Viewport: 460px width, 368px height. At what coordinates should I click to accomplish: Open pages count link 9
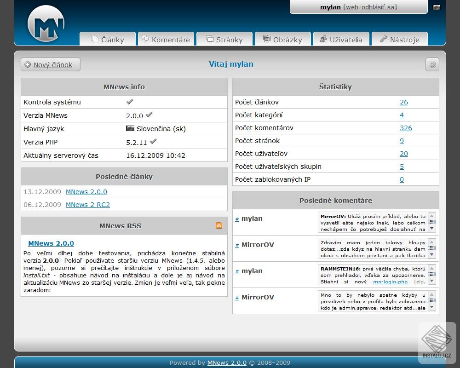pos(402,141)
